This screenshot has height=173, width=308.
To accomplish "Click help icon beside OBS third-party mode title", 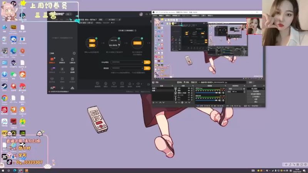I will point(136,31).
